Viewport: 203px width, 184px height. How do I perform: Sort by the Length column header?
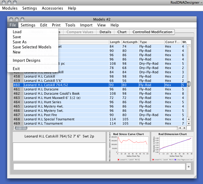tap(115, 42)
